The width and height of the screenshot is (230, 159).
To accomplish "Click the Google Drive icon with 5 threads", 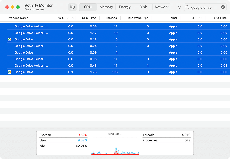I will click(x=9, y=39).
